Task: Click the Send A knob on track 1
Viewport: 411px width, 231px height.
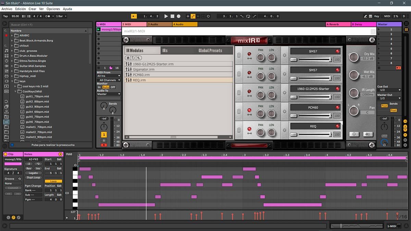Action: point(104,106)
